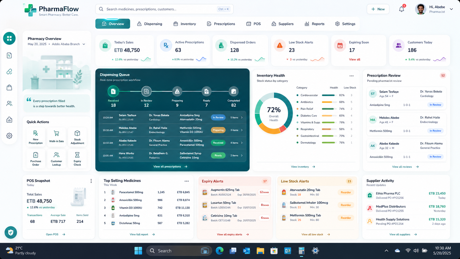
Task: Click the Low Stock Alerts warning icon
Action: pos(280,46)
